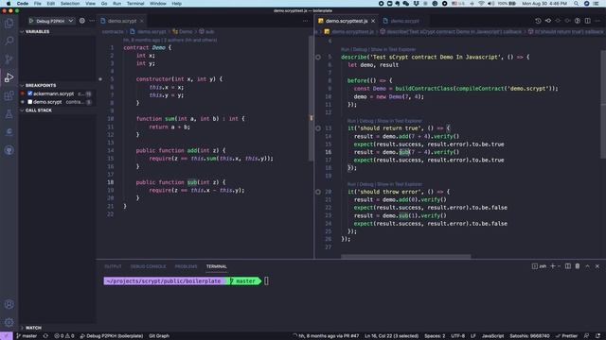The height and width of the screenshot is (340, 606).
Task: Switch to the DEBUG CONSOLE panel tab
Action: click(148, 266)
